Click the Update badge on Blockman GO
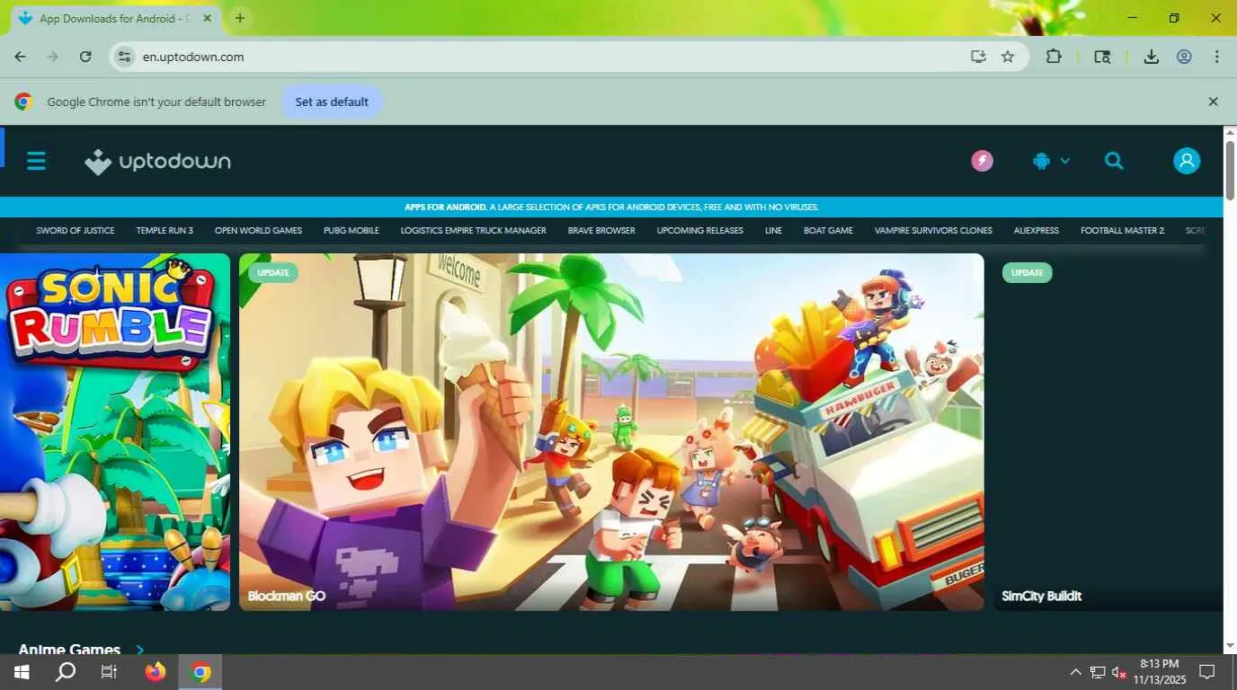The width and height of the screenshot is (1237, 690). pyautogui.click(x=273, y=272)
